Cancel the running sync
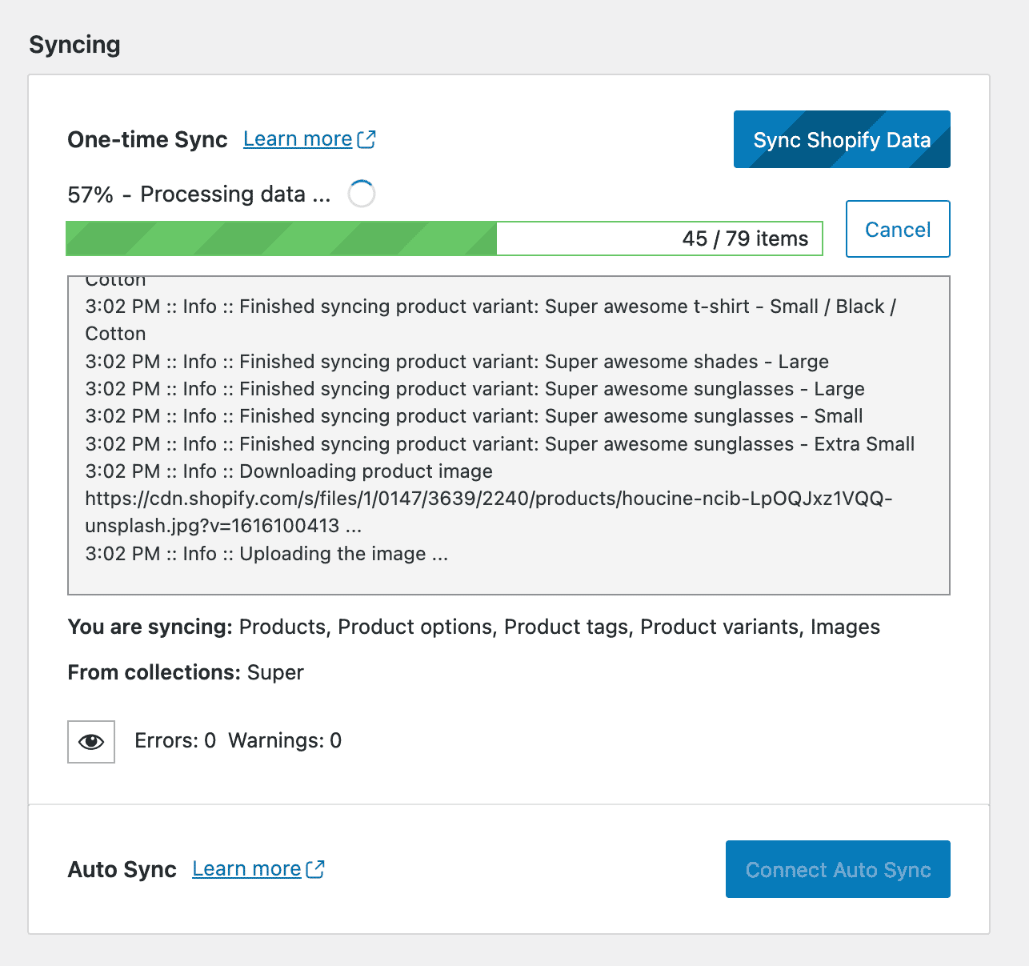 897,230
